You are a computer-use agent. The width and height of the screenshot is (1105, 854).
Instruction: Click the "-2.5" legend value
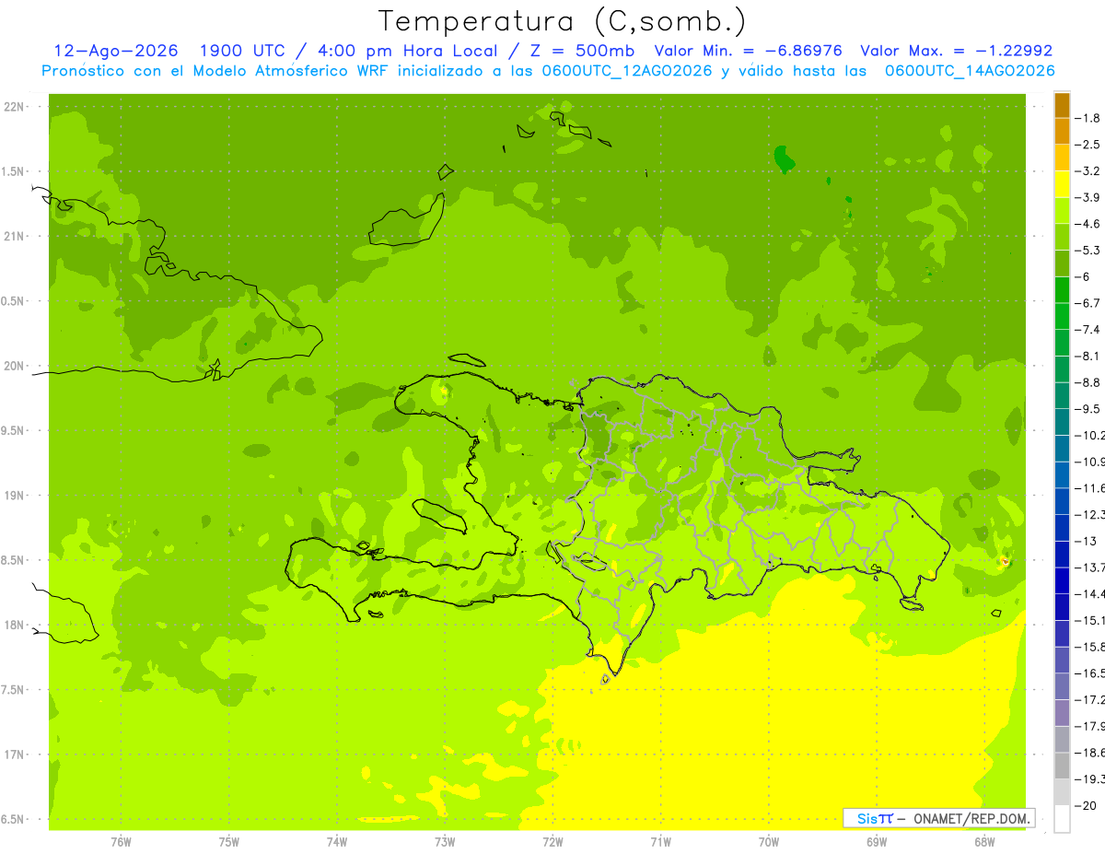(1088, 145)
